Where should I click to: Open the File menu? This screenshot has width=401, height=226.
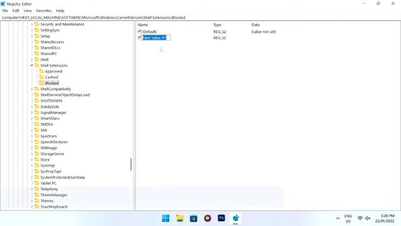5,11
